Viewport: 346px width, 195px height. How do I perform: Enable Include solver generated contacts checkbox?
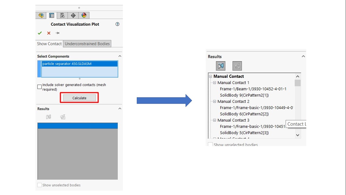click(39, 87)
